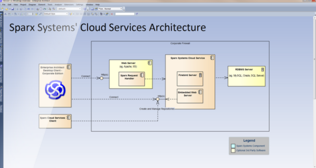Open the View menu
The width and height of the screenshot is (316, 168).
[x=16, y=4]
